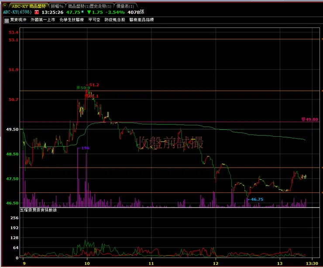This screenshot has width=323, height=268.
Task: Switch to the 價量表(1) tab
Action: tap(125, 6)
